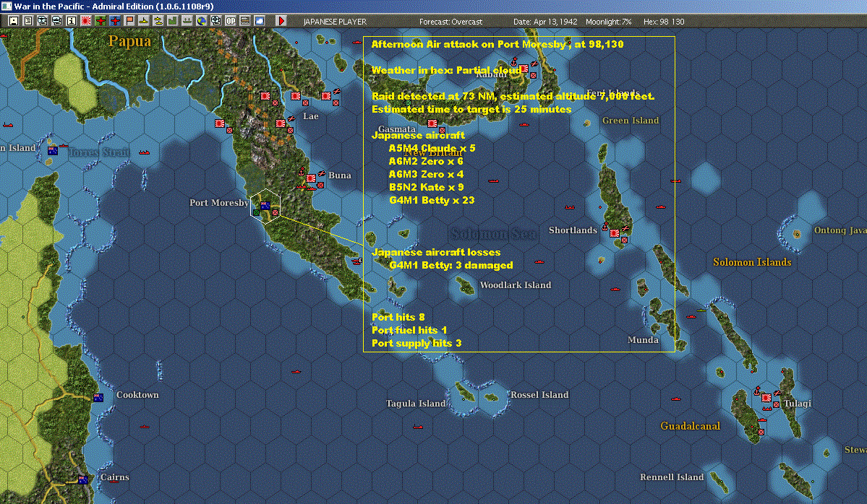This screenshot has width=867, height=504.
Task: Click the double yellow ships toolbar icon
Action: [x=158, y=21]
